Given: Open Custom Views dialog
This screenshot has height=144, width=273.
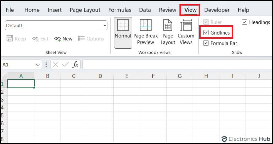Looking at the screenshot, I should click(x=186, y=33).
